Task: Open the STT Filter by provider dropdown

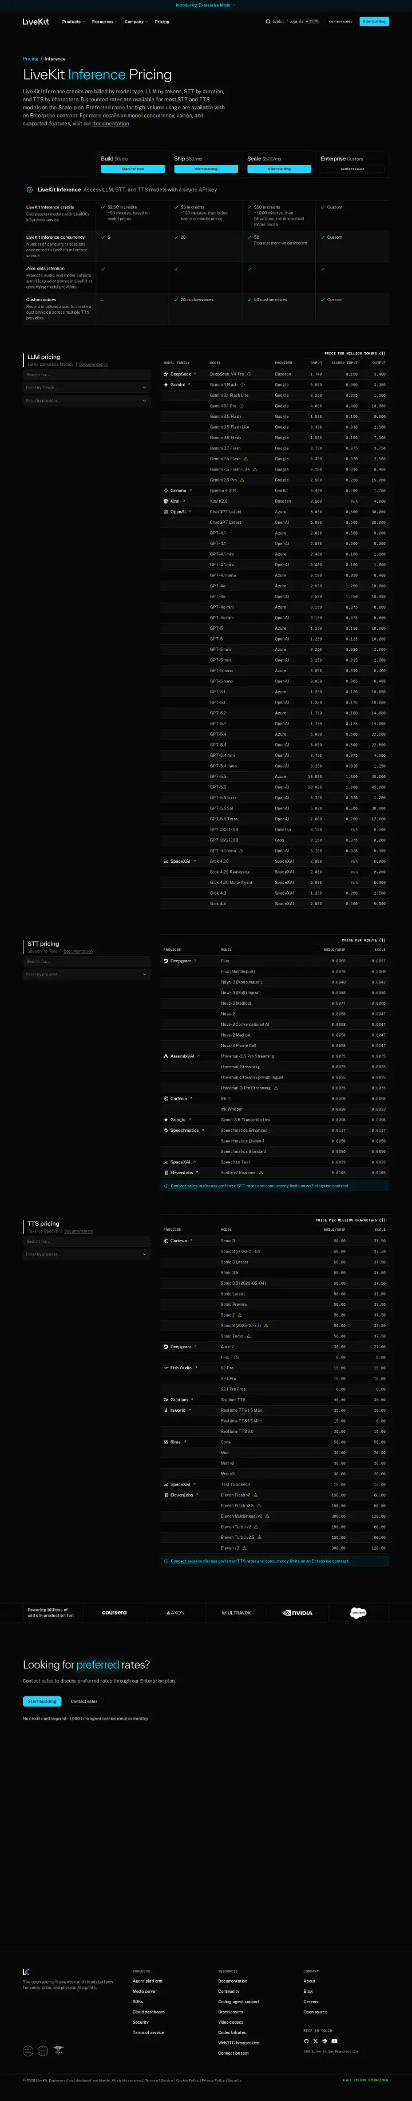Action: [x=86, y=974]
